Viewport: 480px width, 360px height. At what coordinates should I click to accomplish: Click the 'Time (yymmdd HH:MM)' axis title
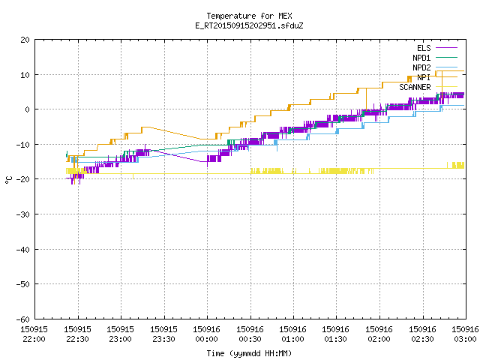tap(249, 353)
